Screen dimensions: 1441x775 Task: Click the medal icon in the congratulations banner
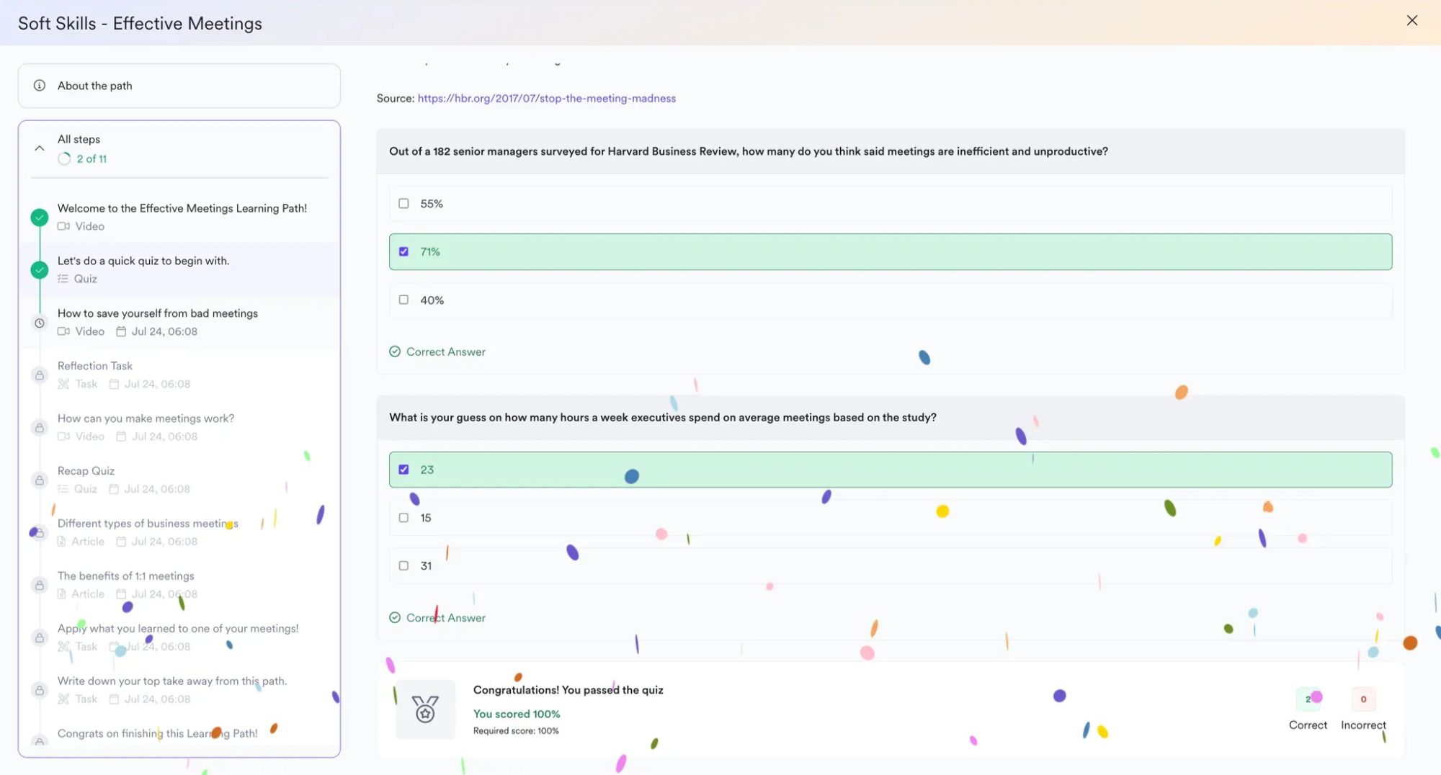pyautogui.click(x=425, y=710)
